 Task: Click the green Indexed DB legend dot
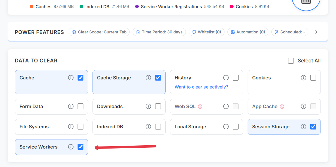(81, 6)
